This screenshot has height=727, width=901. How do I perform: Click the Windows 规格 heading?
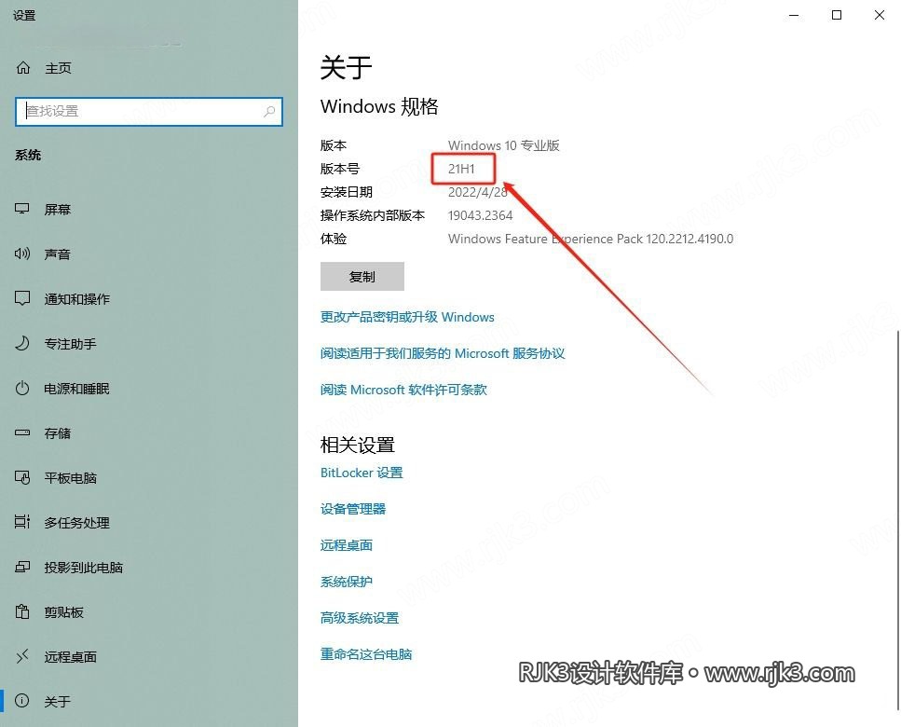(379, 106)
